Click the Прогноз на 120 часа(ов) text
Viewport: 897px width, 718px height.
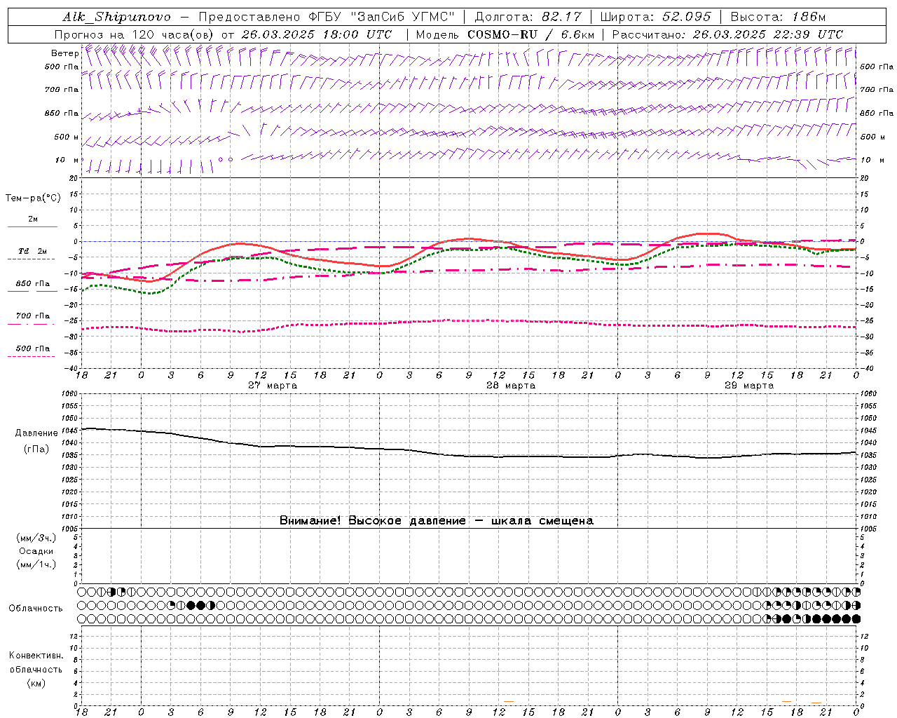(135, 34)
